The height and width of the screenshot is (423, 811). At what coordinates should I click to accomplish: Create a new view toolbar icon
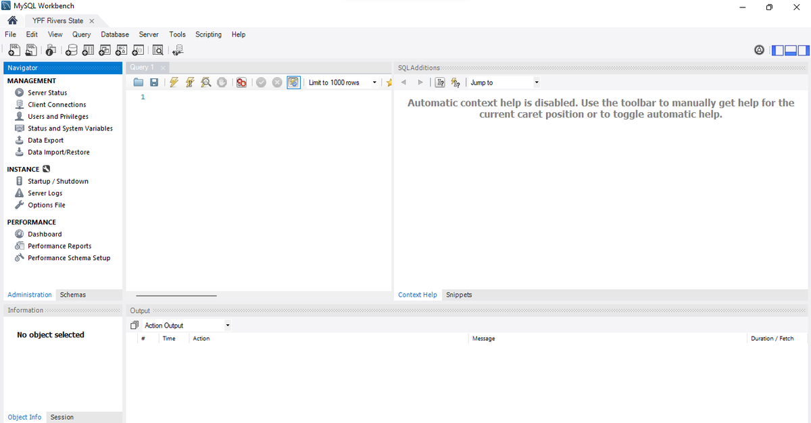pos(105,49)
